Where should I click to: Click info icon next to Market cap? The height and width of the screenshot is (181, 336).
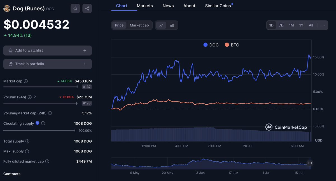coord(26,81)
